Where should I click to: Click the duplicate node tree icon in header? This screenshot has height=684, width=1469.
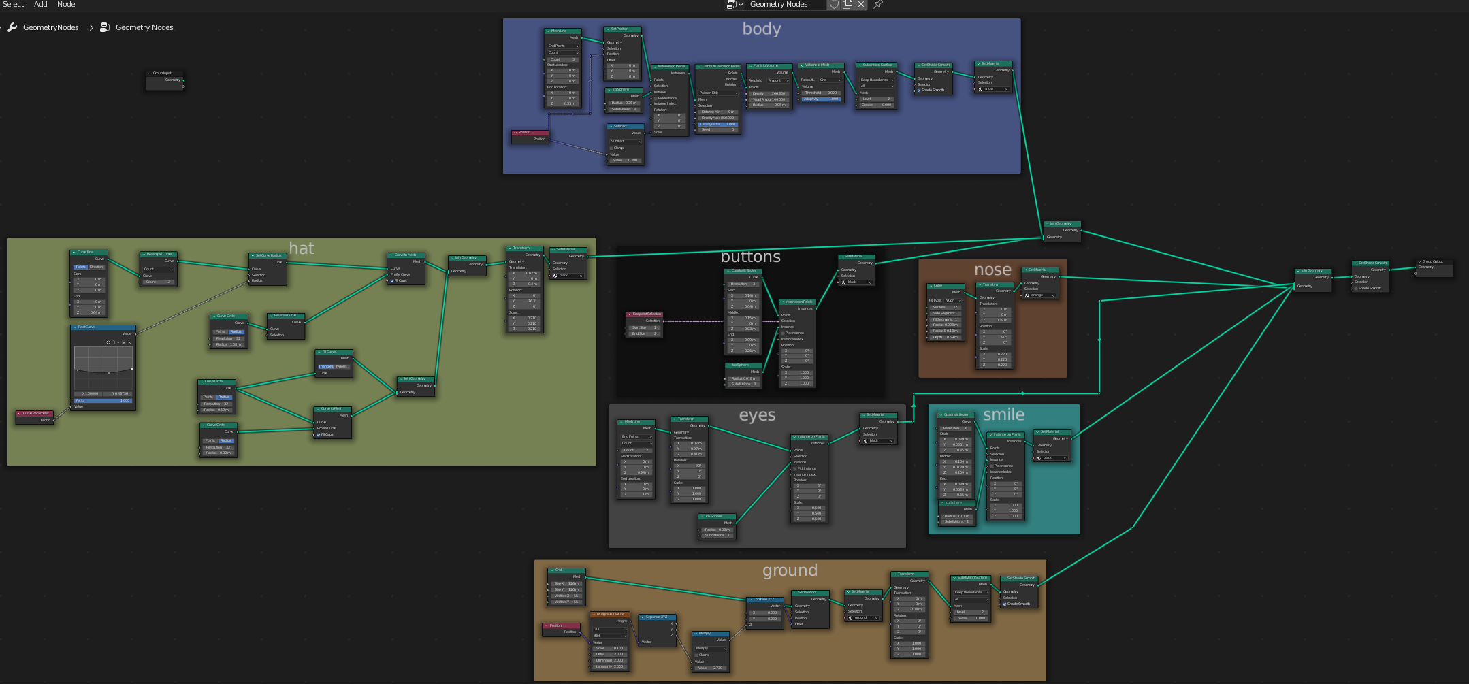(x=847, y=4)
